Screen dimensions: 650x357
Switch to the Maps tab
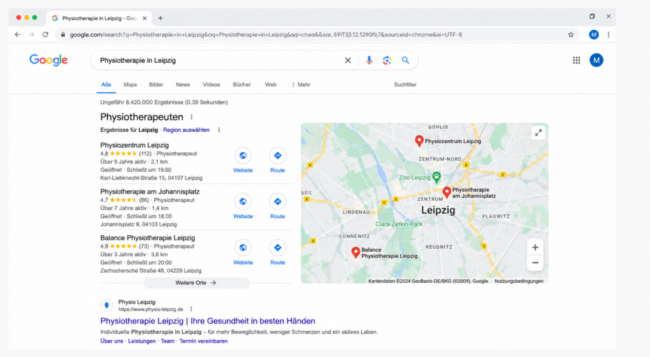pos(130,84)
